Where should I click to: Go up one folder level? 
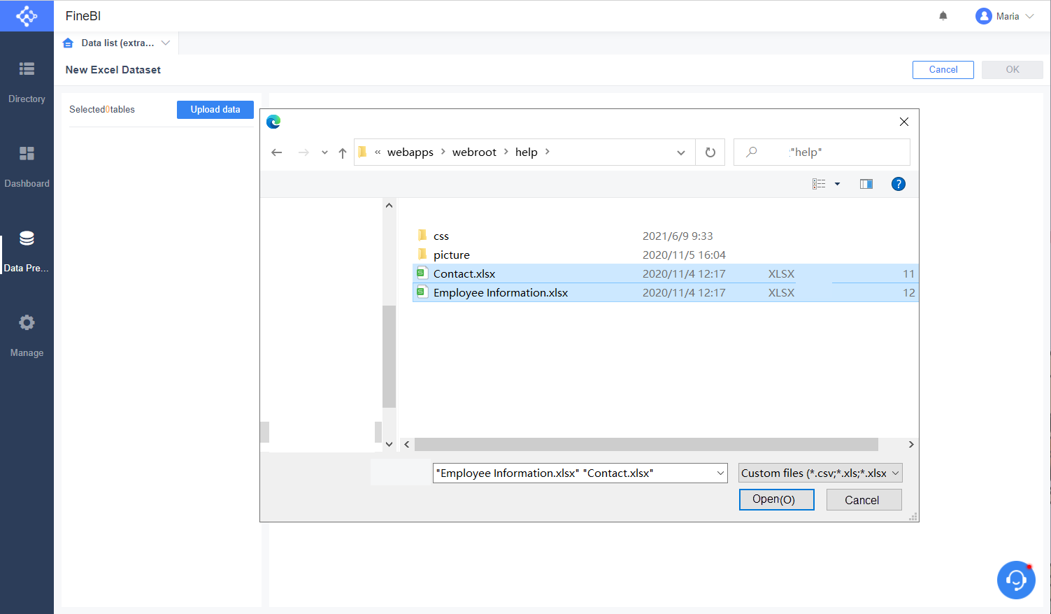(x=342, y=152)
